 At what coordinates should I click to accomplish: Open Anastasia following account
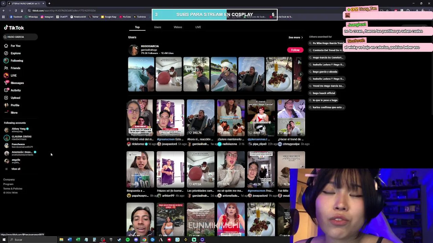[x=20, y=153]
